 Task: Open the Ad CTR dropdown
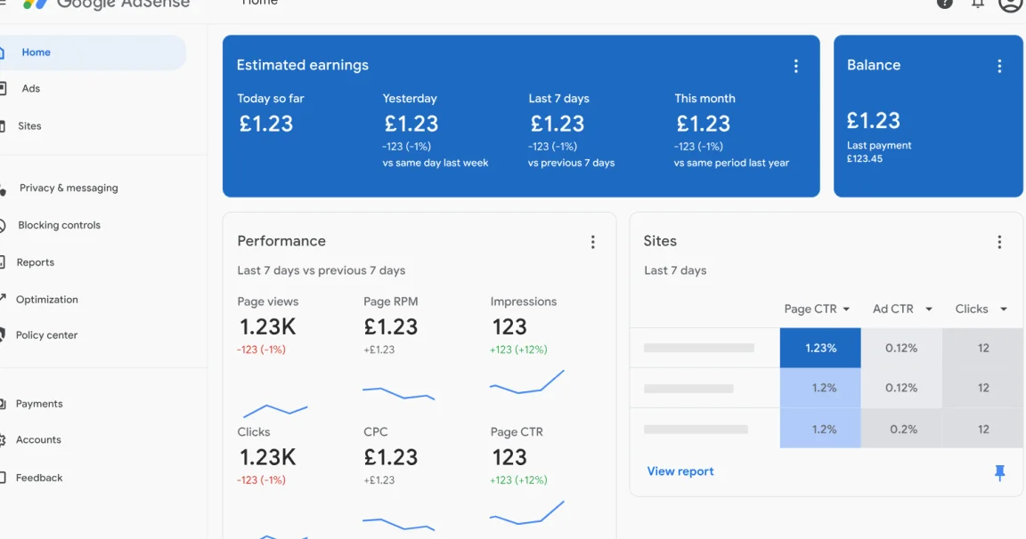(901, 309)
